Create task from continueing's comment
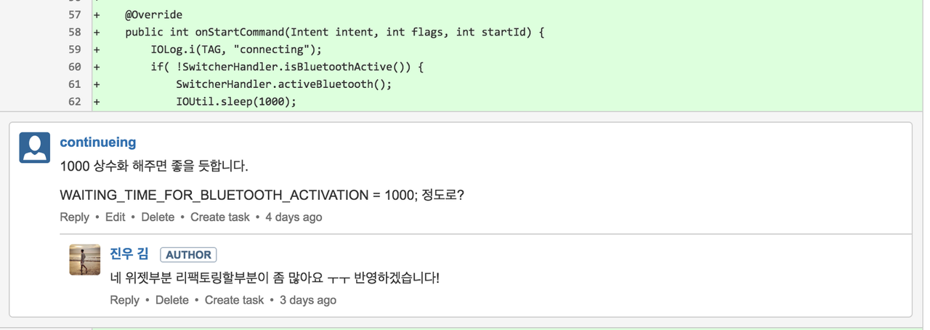 tap(220, 217)
